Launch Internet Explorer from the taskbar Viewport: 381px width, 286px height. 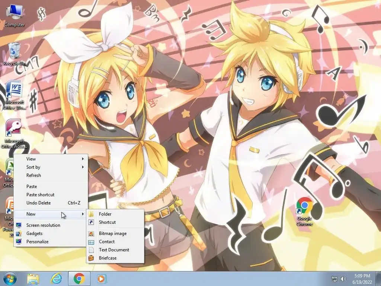pos(56,279)
